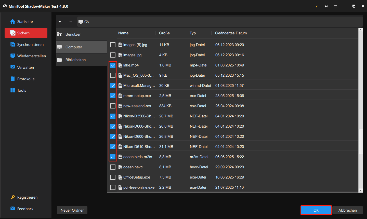
Task: Select Benutzer in the location list
Action: tap(73, 34)
